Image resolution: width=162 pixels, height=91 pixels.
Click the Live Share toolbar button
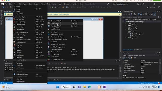(x=151, y=7)
